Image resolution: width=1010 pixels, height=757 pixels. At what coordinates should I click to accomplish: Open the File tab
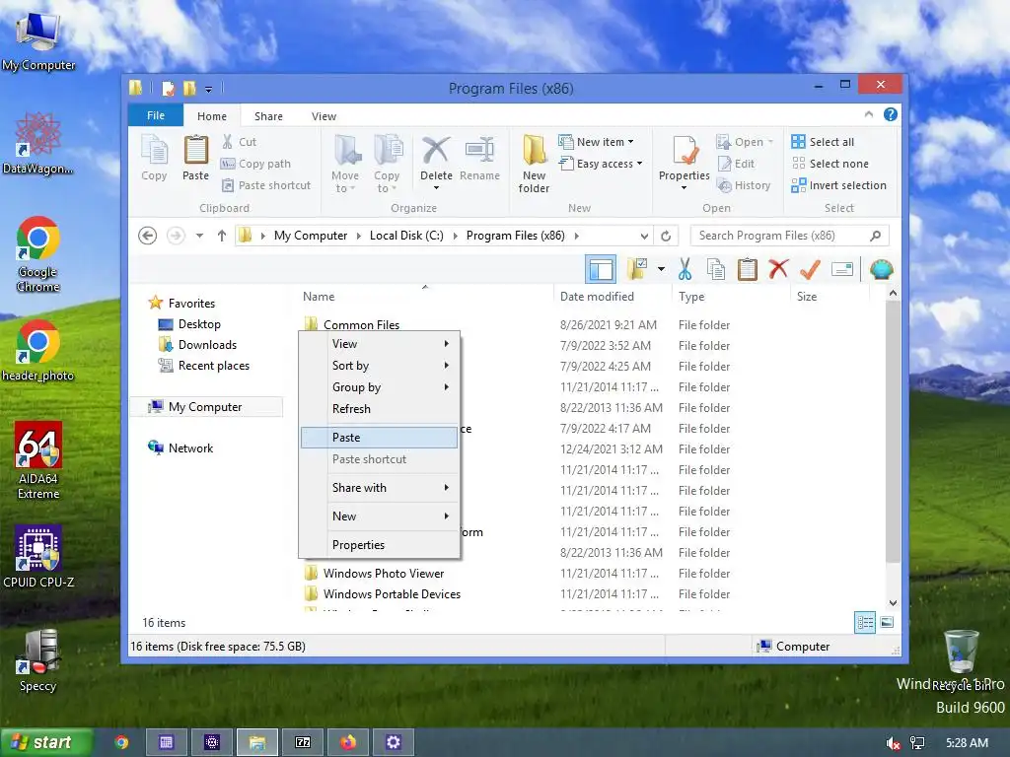tap(156, 116)
